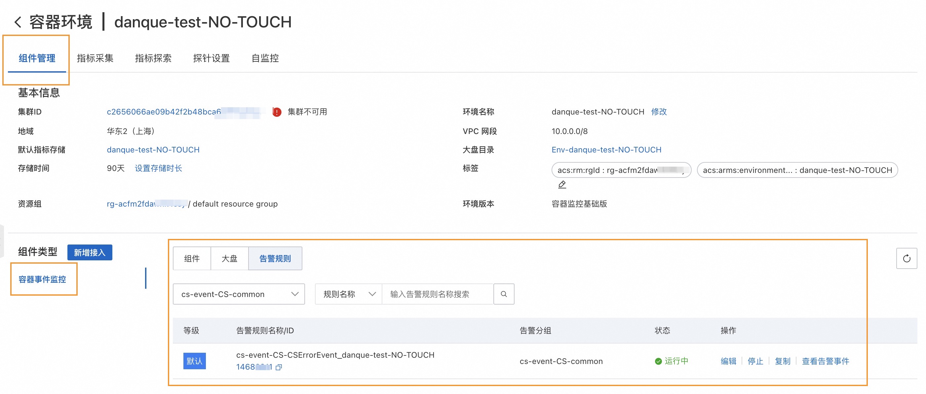Screen dimensions: 926x394
Task: Switch to the 指标采集 tab
Action: (x=95, y=58)
